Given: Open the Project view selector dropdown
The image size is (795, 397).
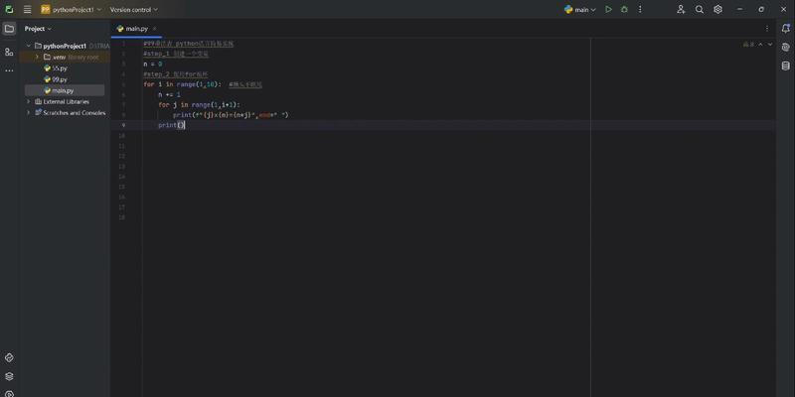Looking at the screenshot, I should click(x=38, y=29).
